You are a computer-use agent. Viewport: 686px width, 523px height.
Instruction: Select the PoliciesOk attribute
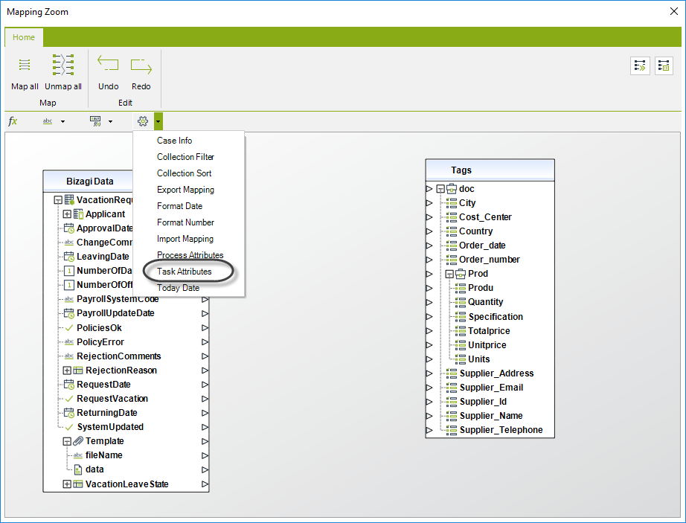[99, 328]
